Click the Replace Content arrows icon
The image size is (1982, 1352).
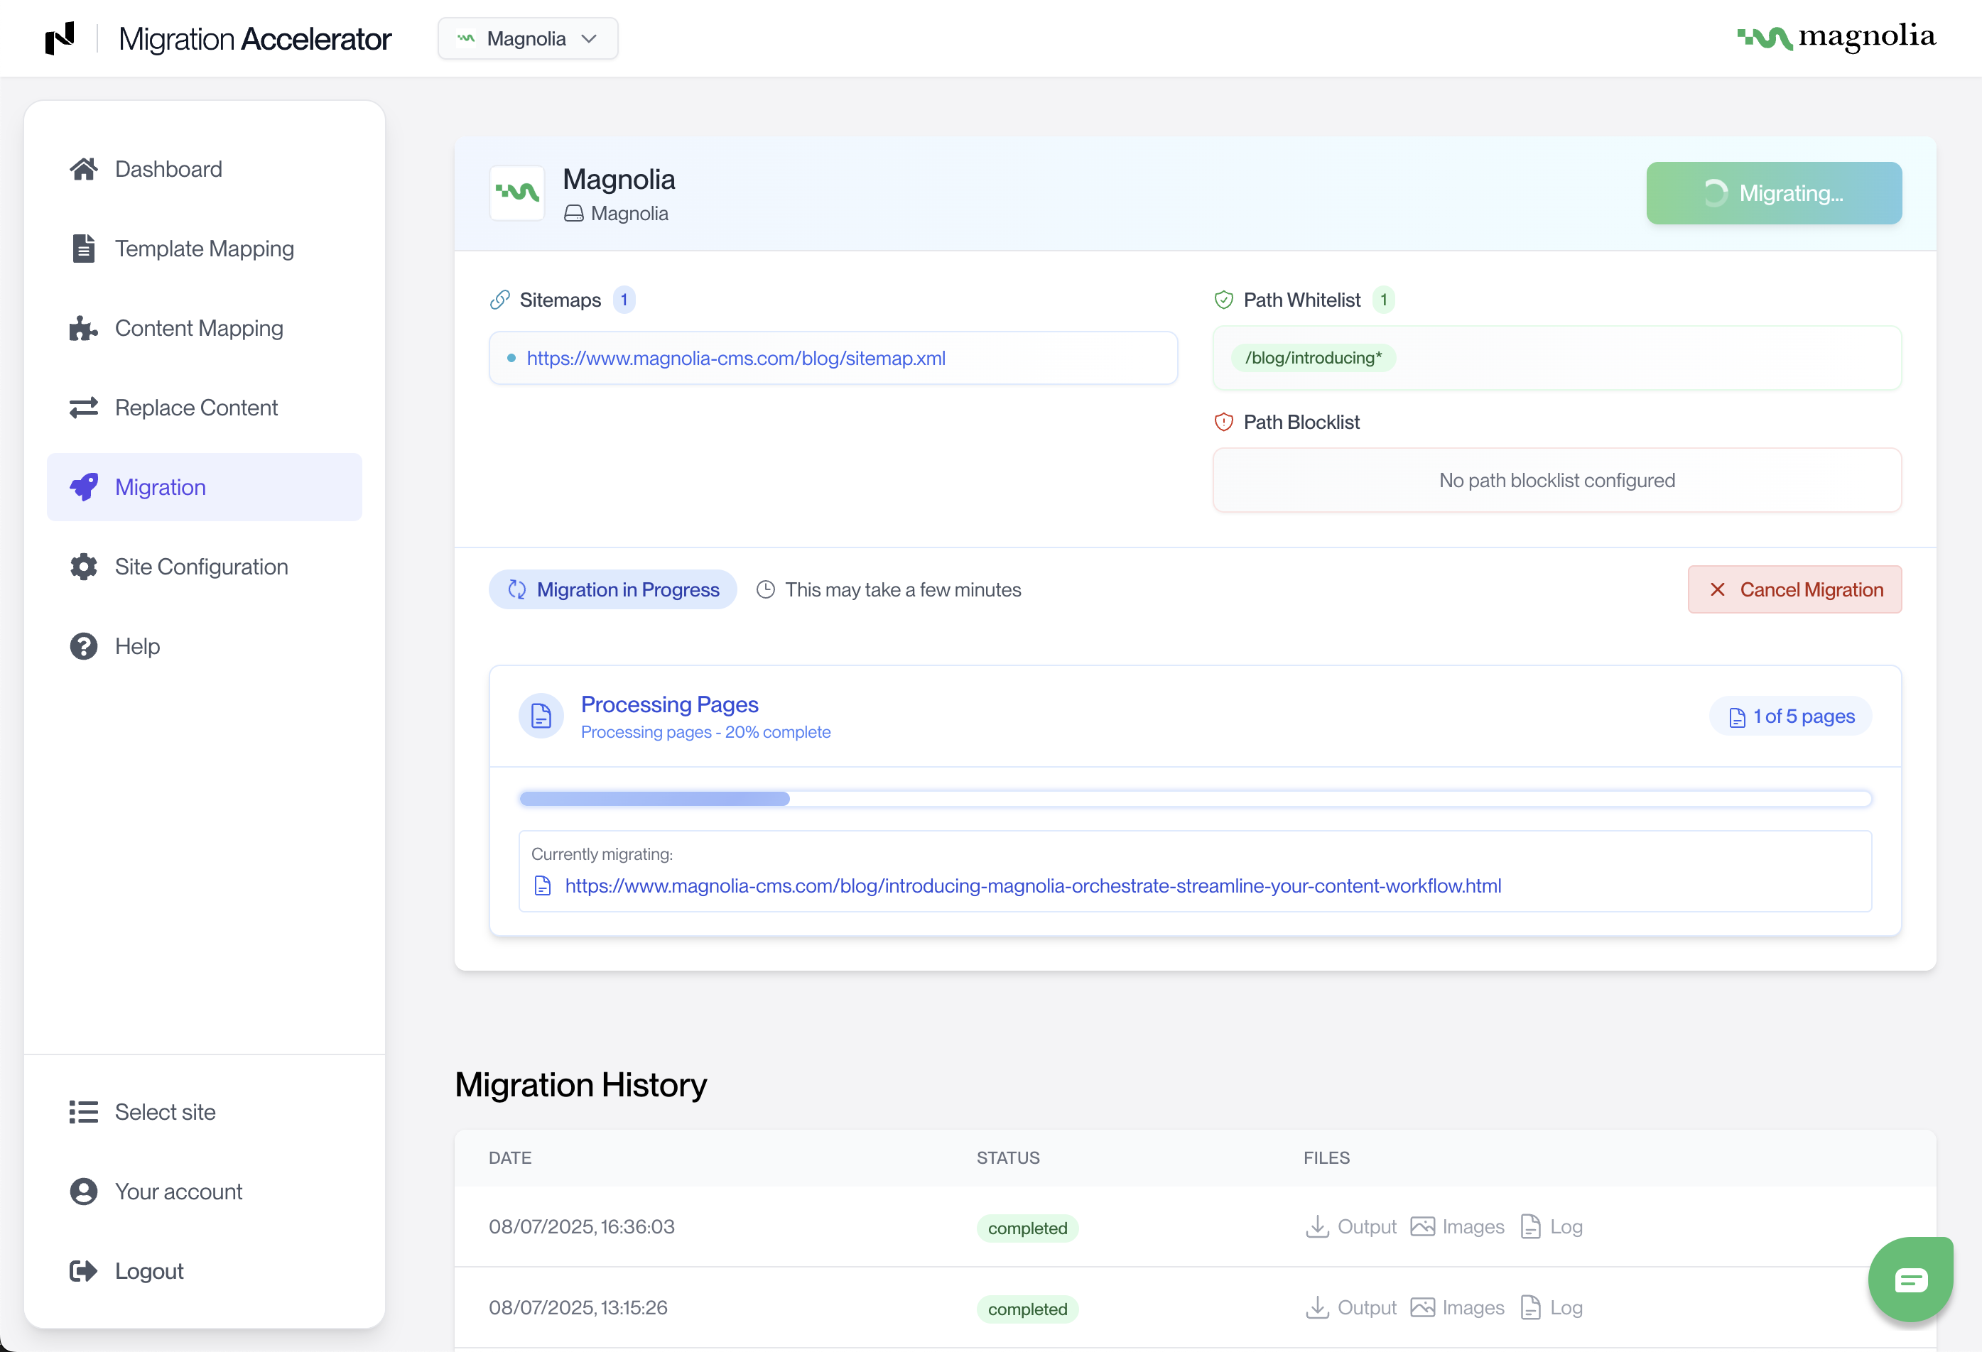[x=82, y=408]
